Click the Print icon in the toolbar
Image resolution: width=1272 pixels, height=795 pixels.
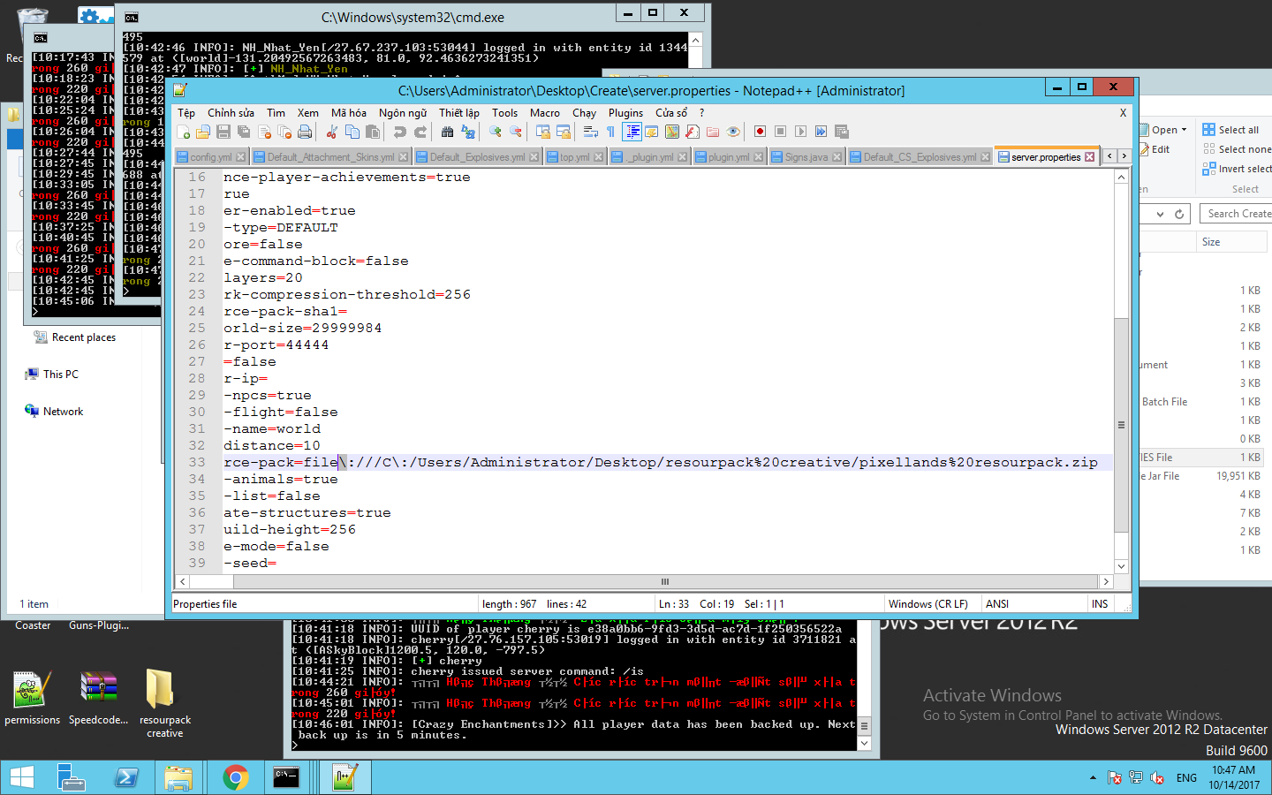pyautogui.click(x=305, y=132)
